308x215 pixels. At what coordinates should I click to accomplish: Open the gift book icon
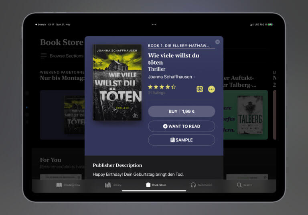[200, 89]
